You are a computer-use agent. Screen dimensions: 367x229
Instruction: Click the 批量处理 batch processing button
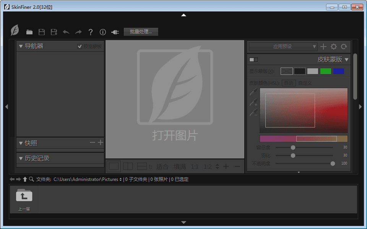[x=141, y=32]
